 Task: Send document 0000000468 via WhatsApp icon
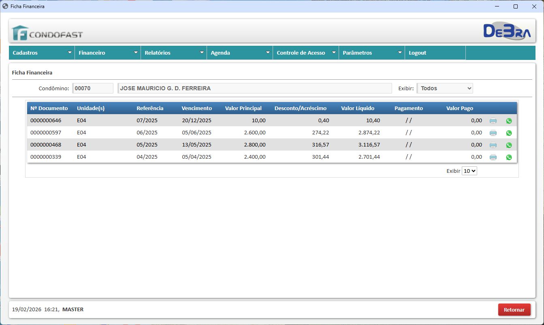pos(509,145)
